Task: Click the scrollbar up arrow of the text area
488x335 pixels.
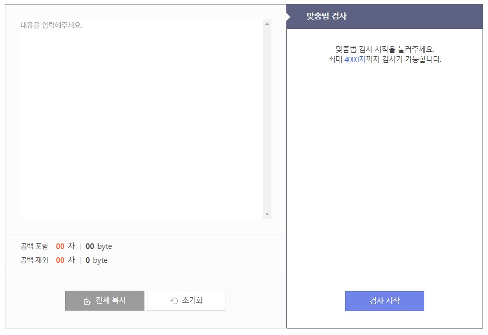Action: 267,23
